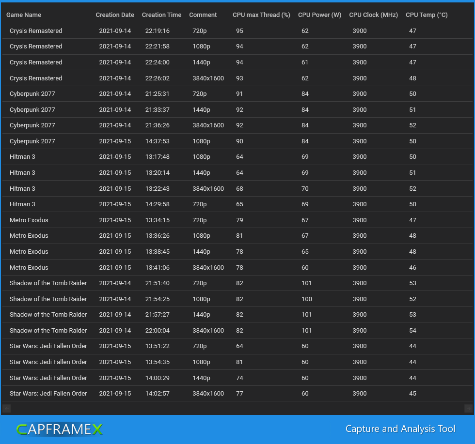This screenshot has width=475, height=444.
Task: Click CPU max Thread value 95 for Crysis 720p
Action: 239,31
